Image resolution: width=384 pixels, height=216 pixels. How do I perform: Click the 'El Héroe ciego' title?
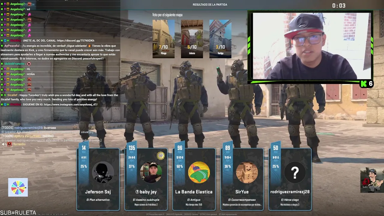[x=290, y=200]
